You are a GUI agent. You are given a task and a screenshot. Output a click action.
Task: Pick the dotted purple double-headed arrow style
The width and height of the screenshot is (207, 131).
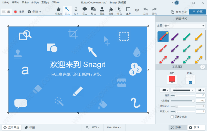175,59
